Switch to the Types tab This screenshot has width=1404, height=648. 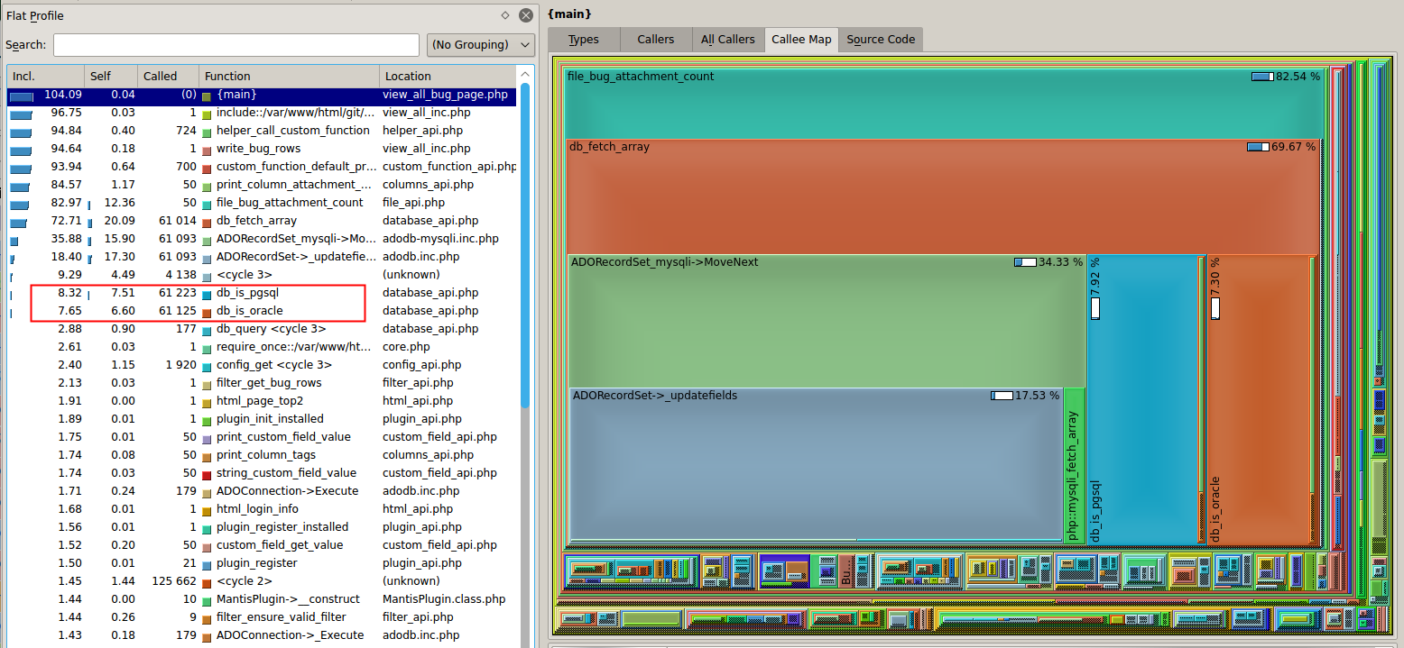[584, 40]
